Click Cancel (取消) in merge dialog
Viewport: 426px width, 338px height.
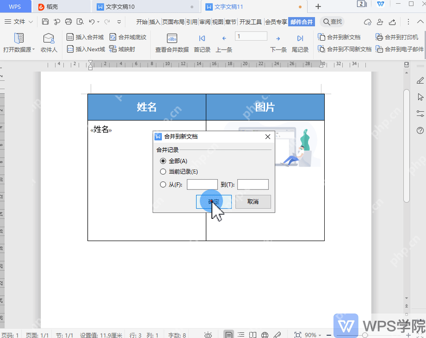pyautogui.click(x=253, y=202)
